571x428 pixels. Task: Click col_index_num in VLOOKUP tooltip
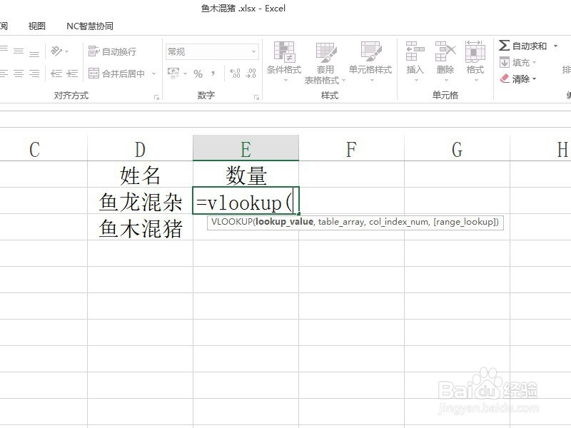coord(399,222)
